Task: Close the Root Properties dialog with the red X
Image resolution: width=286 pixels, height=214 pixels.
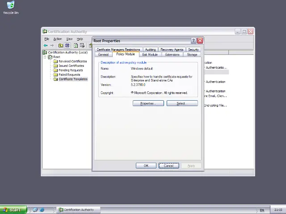Action: (200, 41)
